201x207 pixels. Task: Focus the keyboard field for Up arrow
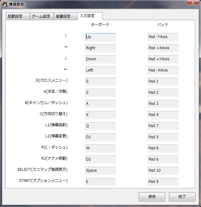100,37
